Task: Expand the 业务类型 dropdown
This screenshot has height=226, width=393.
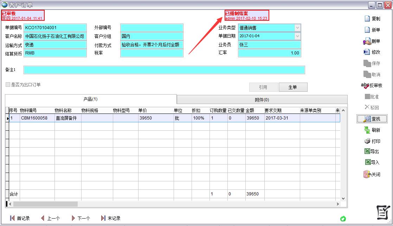Action: [297, 28]
